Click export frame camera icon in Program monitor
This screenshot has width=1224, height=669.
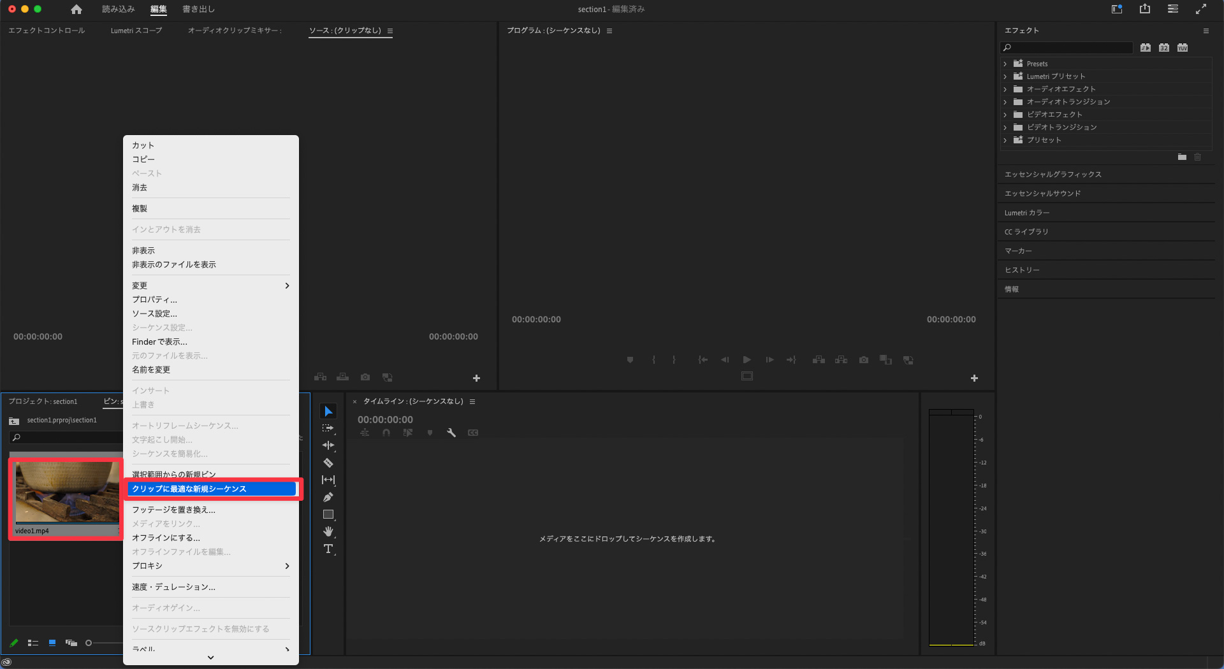tap(863, 360)
